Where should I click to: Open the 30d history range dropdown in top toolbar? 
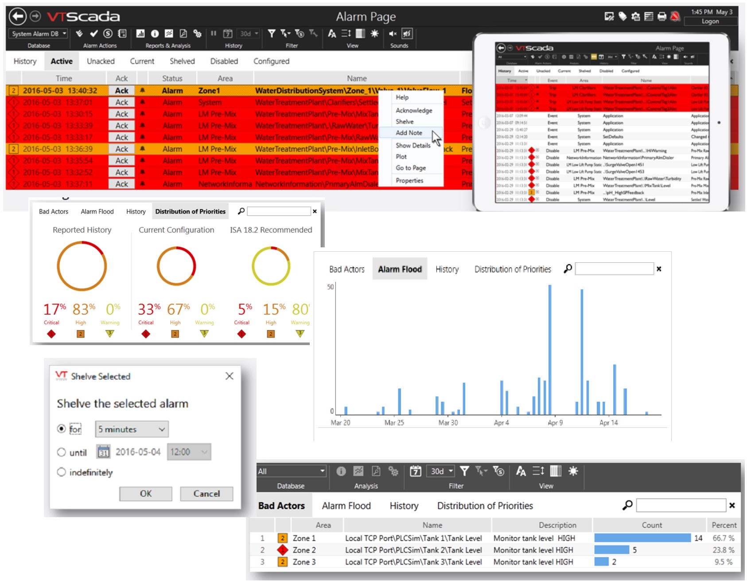click(x=249, y=34)
